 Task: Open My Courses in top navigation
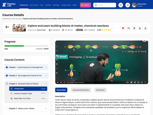click(34, 5)
